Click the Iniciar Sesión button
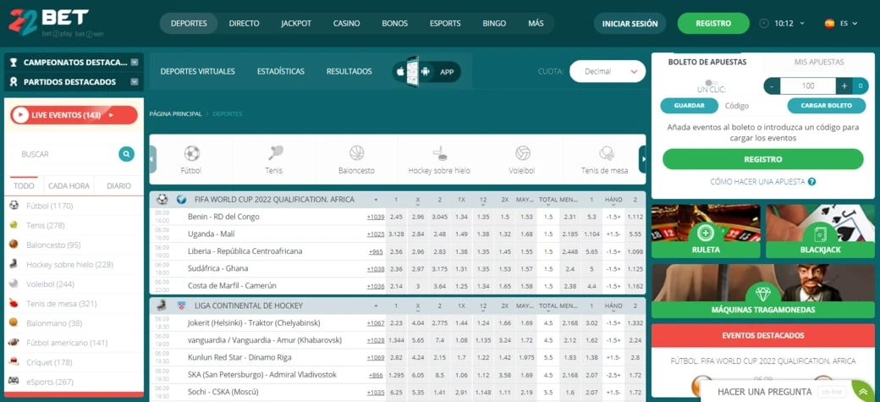 [x=630, y=24]
